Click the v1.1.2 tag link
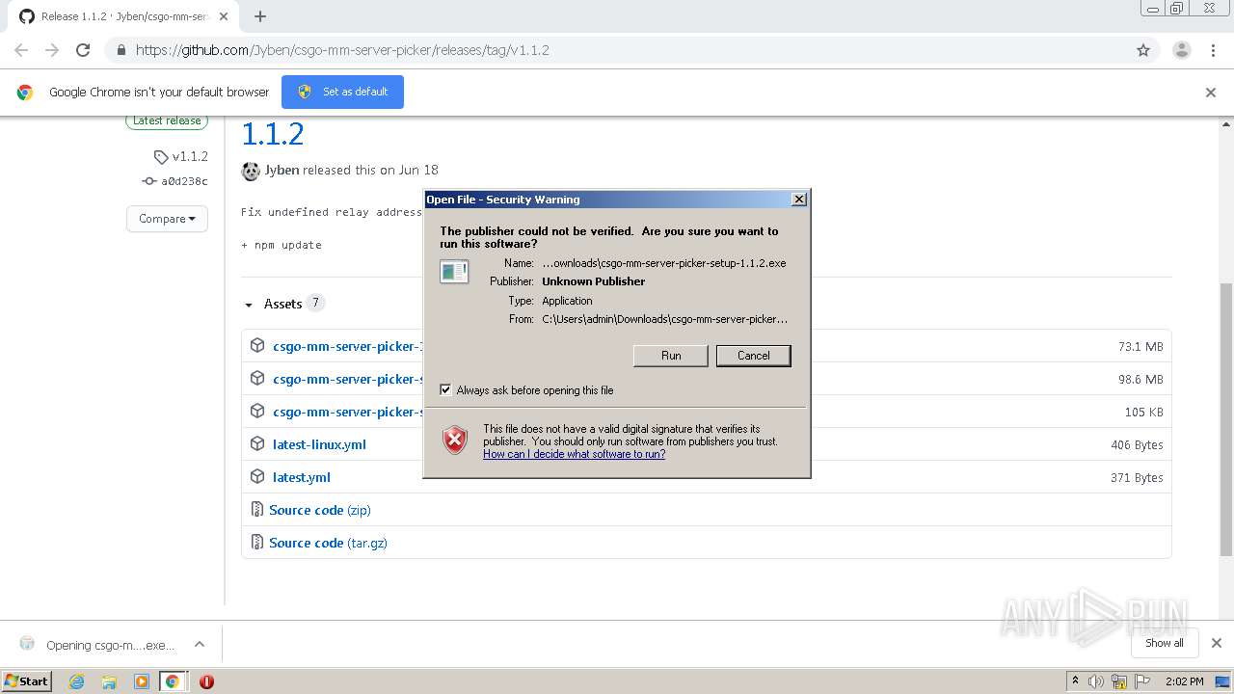The image size is (1234, 694). tap(190, 156)
